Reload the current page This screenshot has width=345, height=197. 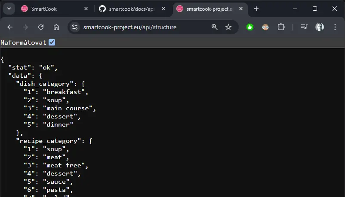pos(41,27)
